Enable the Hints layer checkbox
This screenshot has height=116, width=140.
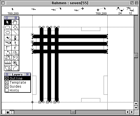pyautogui.click(x=7, y=90)
